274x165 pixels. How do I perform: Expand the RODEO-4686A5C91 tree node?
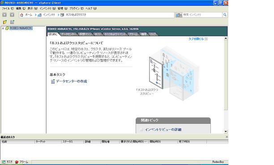[3, 28]
